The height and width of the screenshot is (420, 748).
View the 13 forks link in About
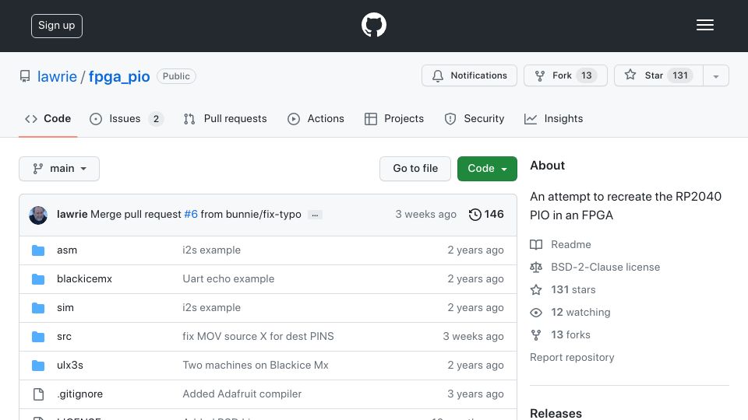pos(570,334)
